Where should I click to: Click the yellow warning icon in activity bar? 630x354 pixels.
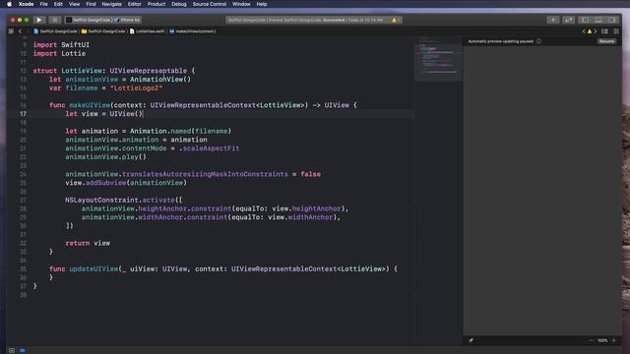click(x=394, y=20)
